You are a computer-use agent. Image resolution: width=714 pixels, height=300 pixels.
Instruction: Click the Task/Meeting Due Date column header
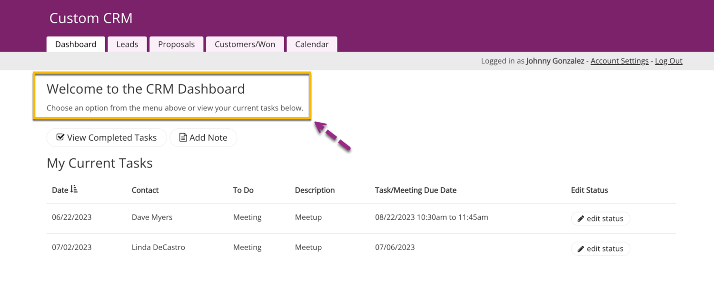[416, 190]
